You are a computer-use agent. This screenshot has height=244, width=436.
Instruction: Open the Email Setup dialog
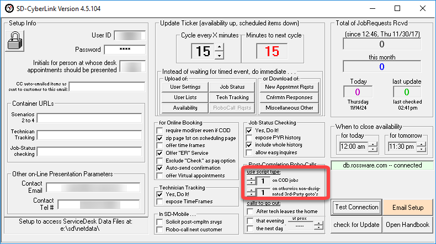click(x=407, y=208)
